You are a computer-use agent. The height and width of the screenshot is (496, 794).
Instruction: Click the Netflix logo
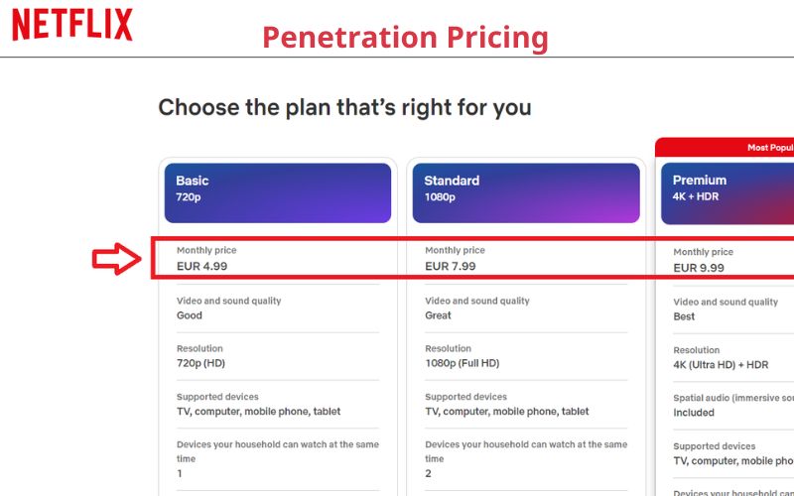(x=71, y=25)
